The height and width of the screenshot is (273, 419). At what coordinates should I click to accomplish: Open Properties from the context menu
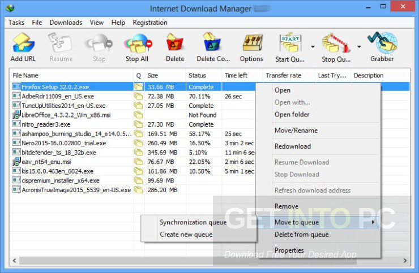coord(289,250)
